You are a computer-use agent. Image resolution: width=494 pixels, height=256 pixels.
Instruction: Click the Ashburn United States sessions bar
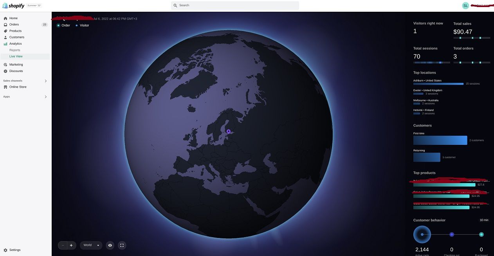[438, 84]
